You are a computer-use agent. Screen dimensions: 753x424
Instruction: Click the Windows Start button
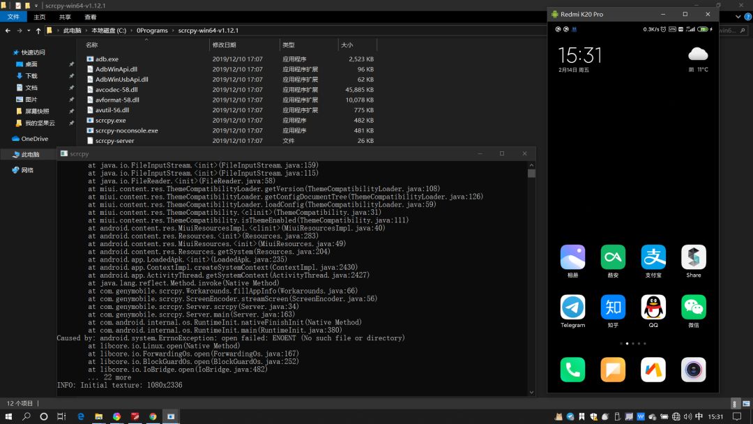coord(8,416)
